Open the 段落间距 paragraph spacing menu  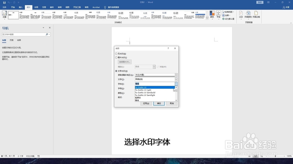[228, 12]
